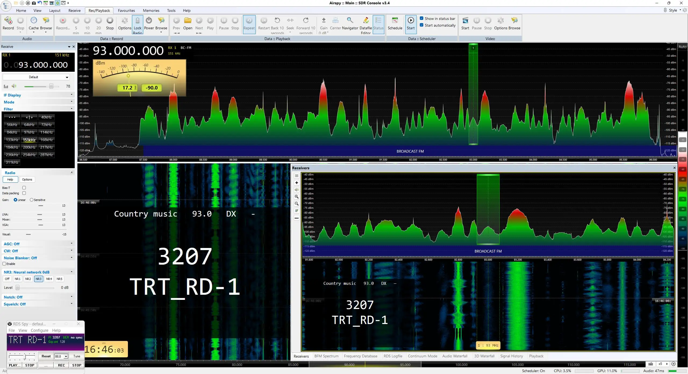Screen dimensions: 688x374
Task: Enable the Bias-T checkbox
Action: pyautogui.click(x=24, y=188)
